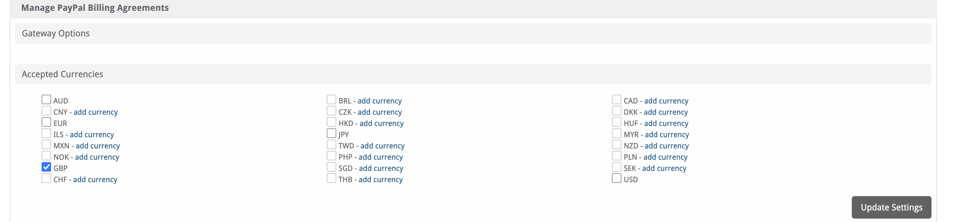Enable the AUD currency checkbox
The height and width of the screenshot is (222, 954).
(x=46, y=99)
